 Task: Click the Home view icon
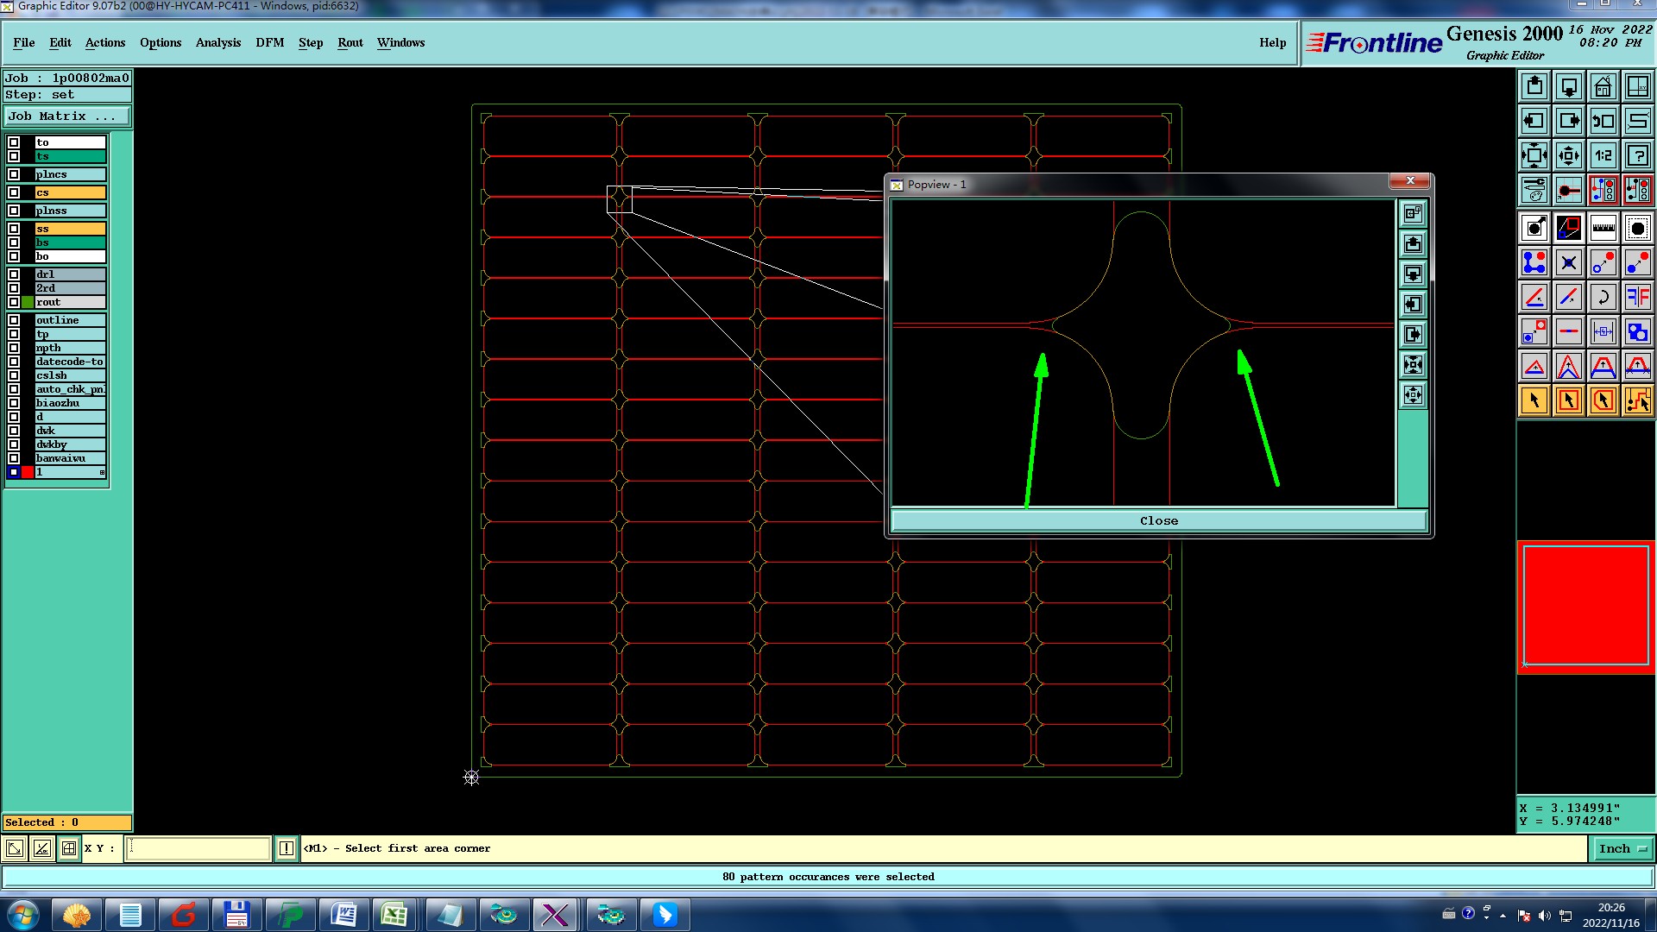1603,86
